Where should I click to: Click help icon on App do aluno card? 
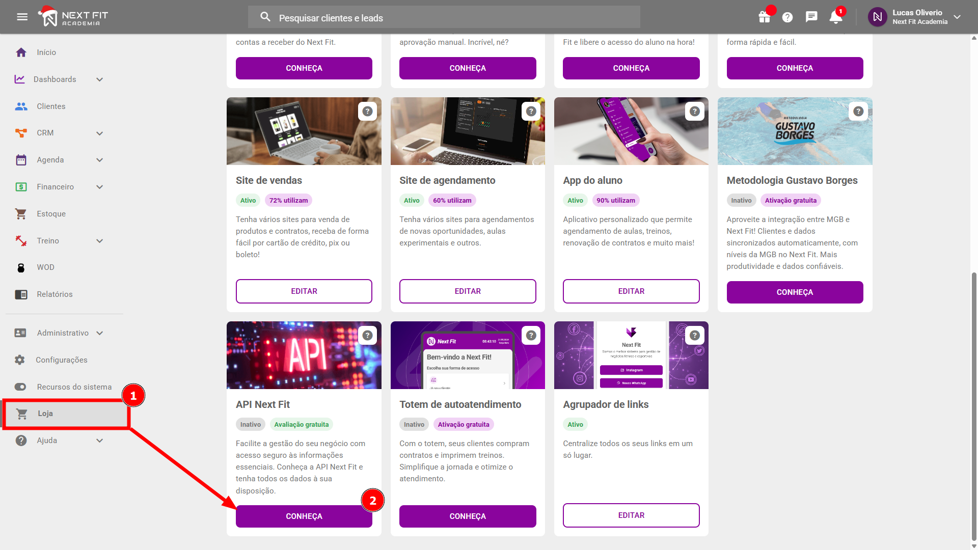pyautogui.click(x=695, y=111)
